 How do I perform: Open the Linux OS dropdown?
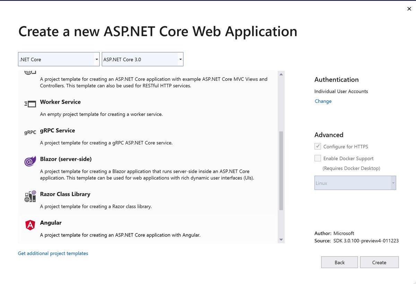click(x=355, y=183)
